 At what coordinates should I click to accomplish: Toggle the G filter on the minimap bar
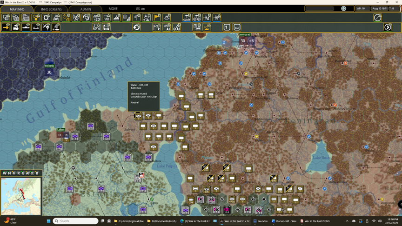click(23, 173)
